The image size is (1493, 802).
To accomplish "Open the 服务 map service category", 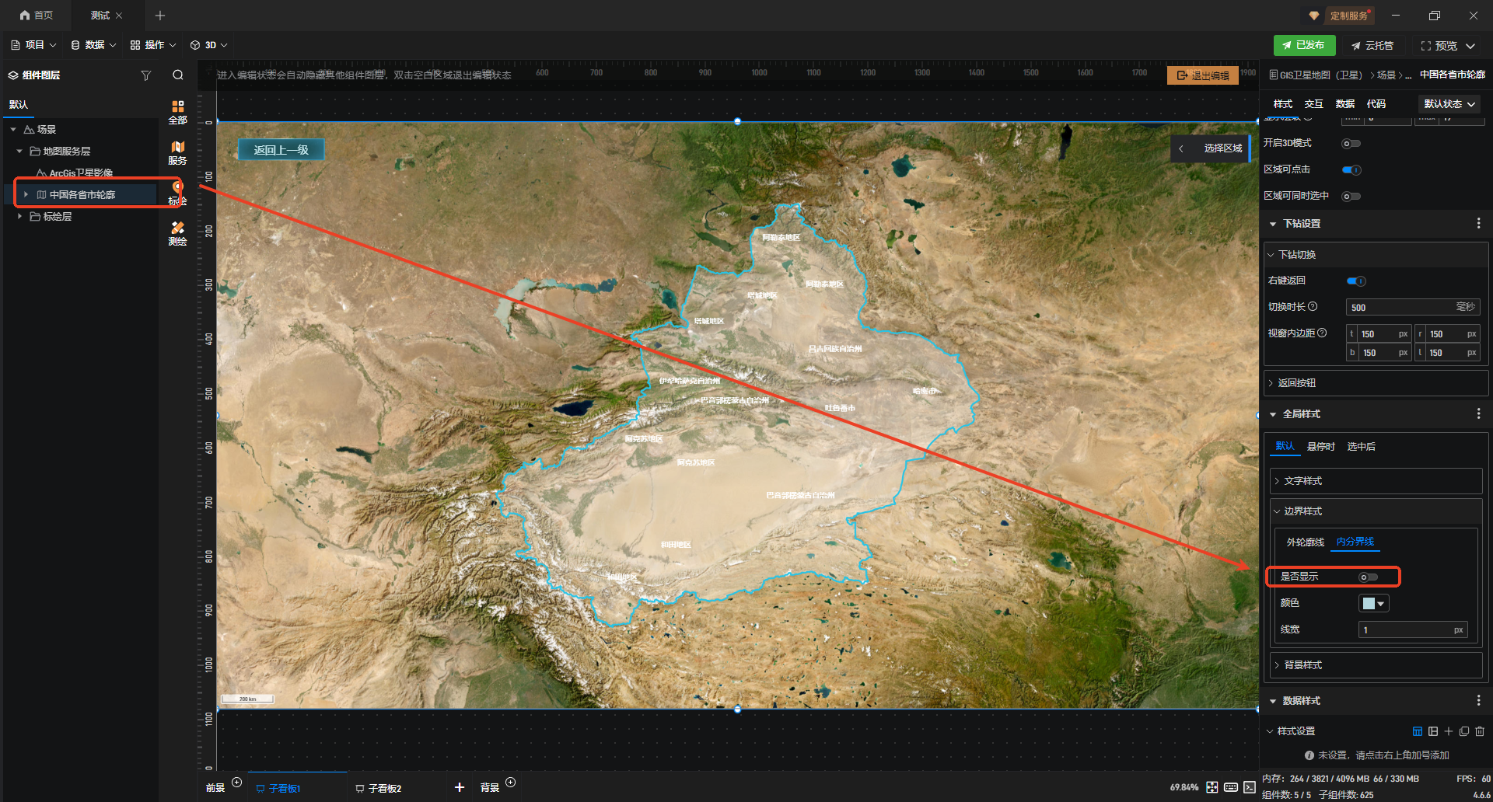I will click(x=177, y=152).
